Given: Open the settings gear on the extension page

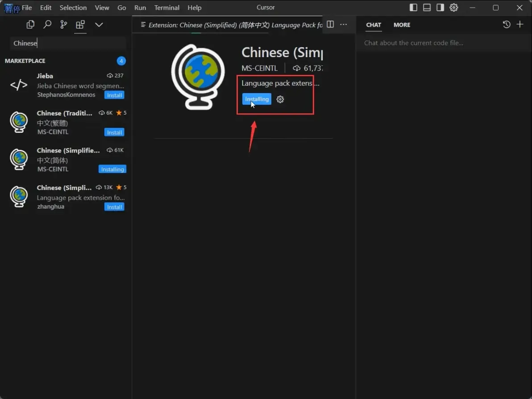Looking at the screenshot, I should 280,99.
